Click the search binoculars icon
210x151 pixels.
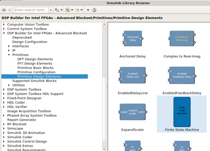pos(57,10)
